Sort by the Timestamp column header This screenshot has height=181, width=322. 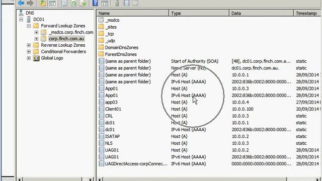(x=307, y=14)
